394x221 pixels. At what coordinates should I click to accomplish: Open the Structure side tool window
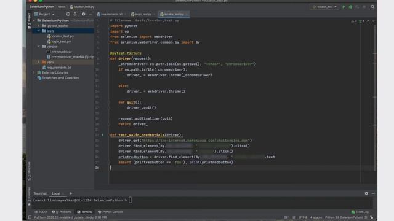pos(29,171)
